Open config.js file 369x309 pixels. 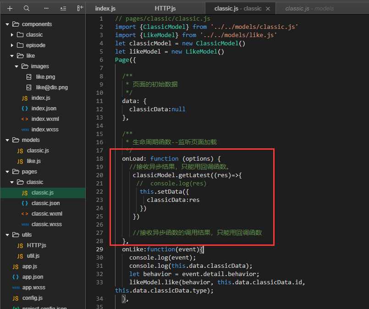tap(33, 298)
